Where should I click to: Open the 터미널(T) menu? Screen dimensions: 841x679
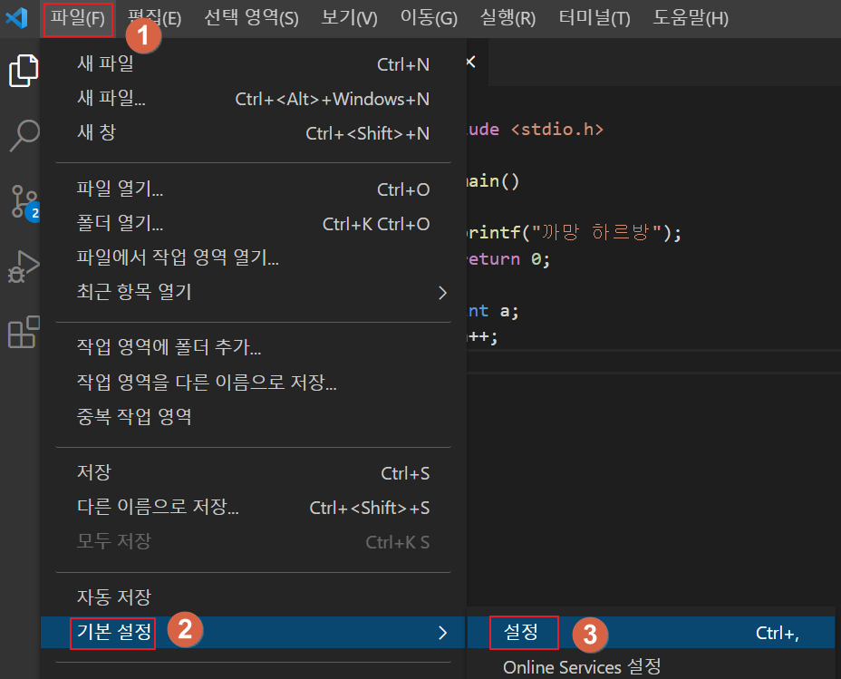pyautogui.click(x=594, y=16)
